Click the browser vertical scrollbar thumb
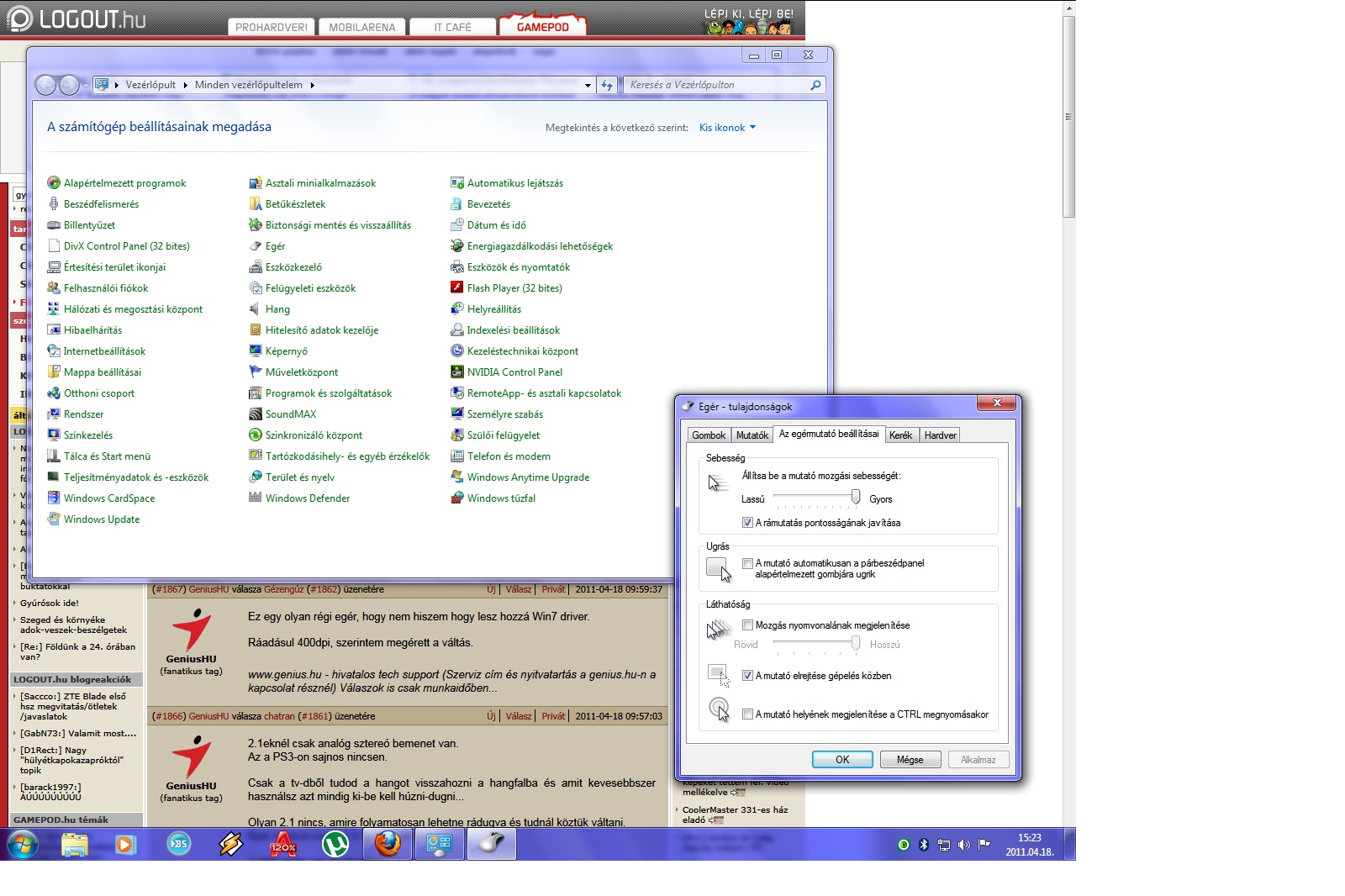1345x896 pixels. click(x=1068, y=118)
